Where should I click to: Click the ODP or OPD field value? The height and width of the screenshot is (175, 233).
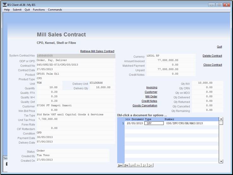[76, 60]
